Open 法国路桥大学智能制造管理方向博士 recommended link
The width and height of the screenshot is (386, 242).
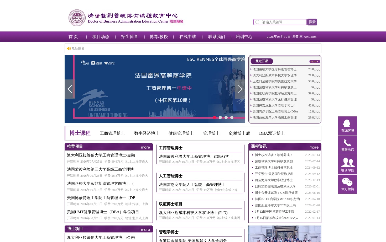pos(100,184)
